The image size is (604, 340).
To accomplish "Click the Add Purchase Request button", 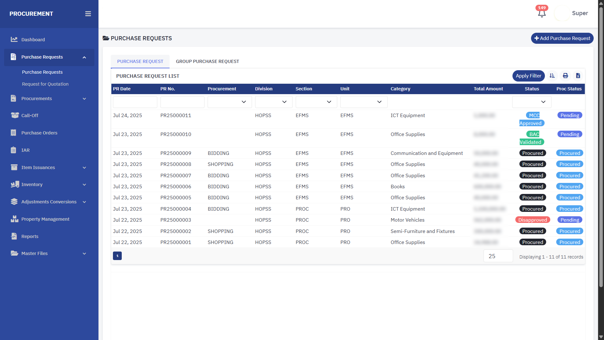I will pyautogui.click(x=562, y=38).
